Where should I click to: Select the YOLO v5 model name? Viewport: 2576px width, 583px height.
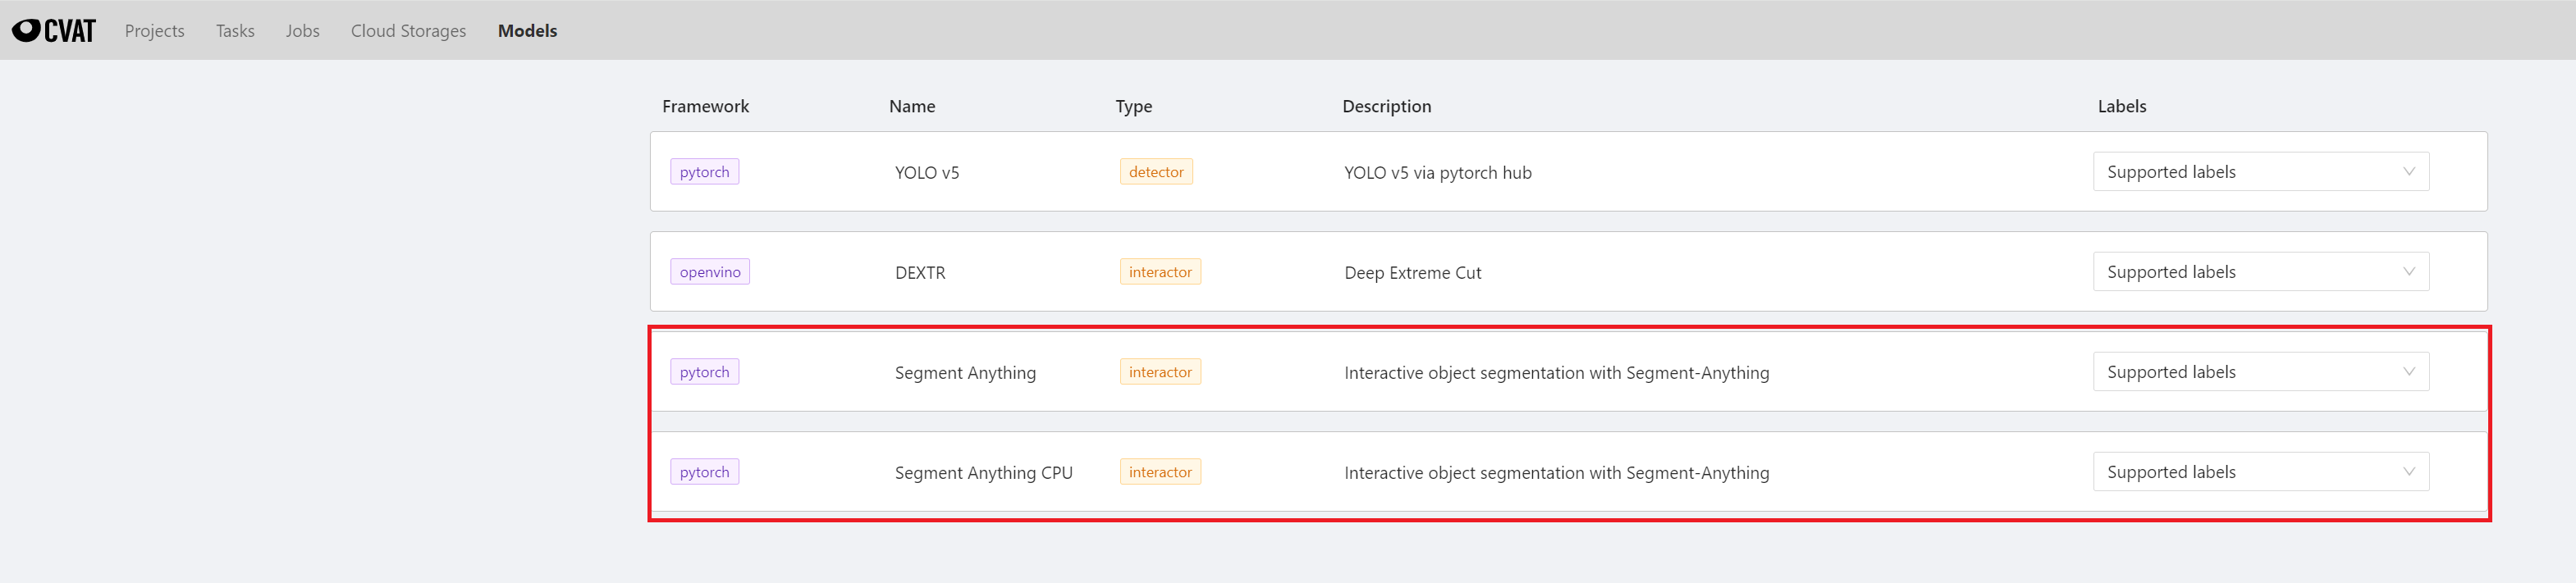coord(926,173)
